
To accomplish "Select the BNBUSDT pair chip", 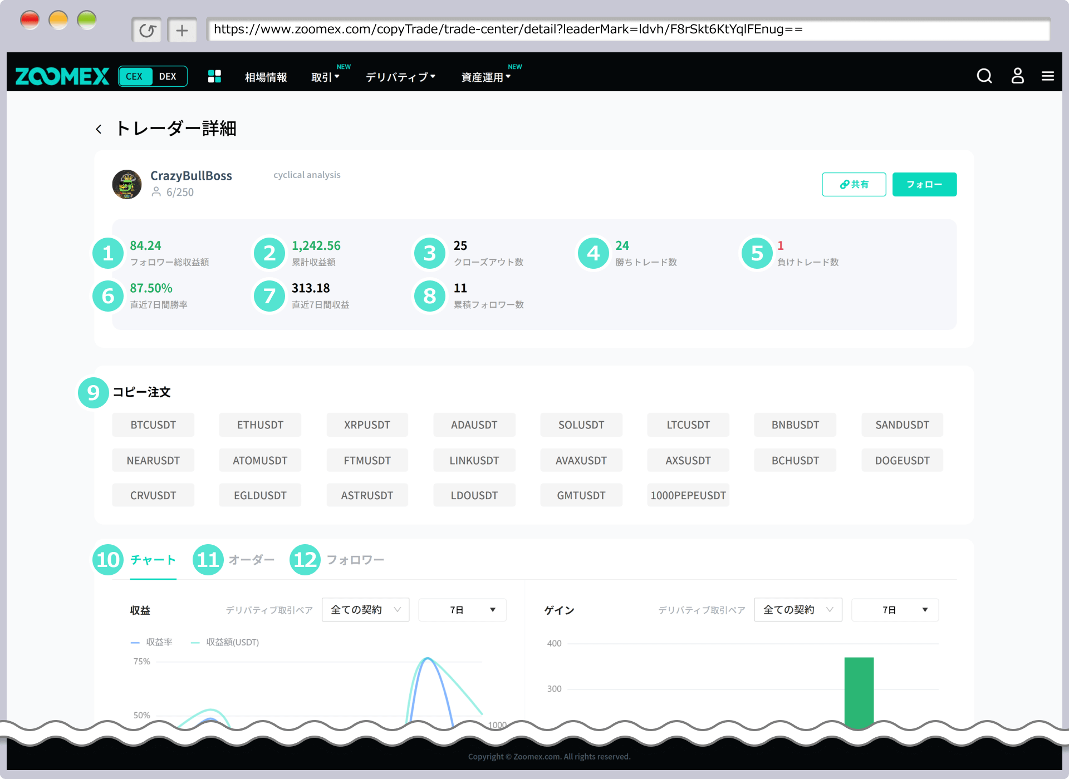I will click(x=795, y=425).
